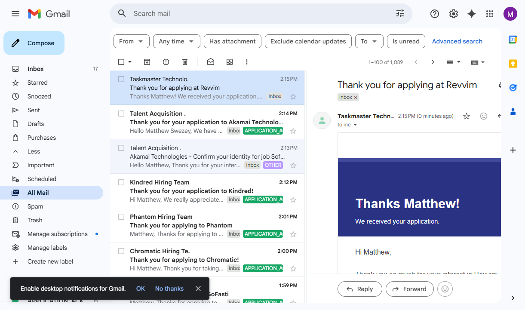
Task: Show search options slider icon
Action: click(400, 14)
